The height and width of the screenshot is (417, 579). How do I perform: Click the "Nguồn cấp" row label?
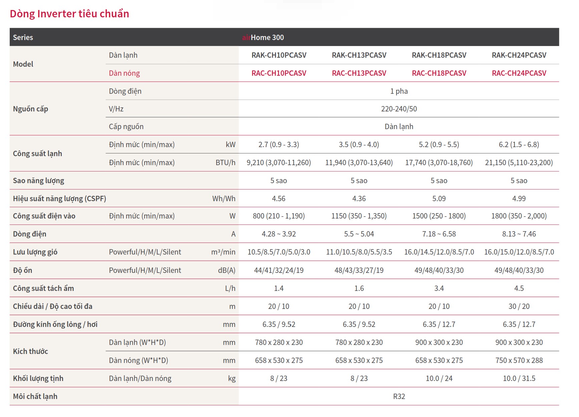(x=30, y=109)
